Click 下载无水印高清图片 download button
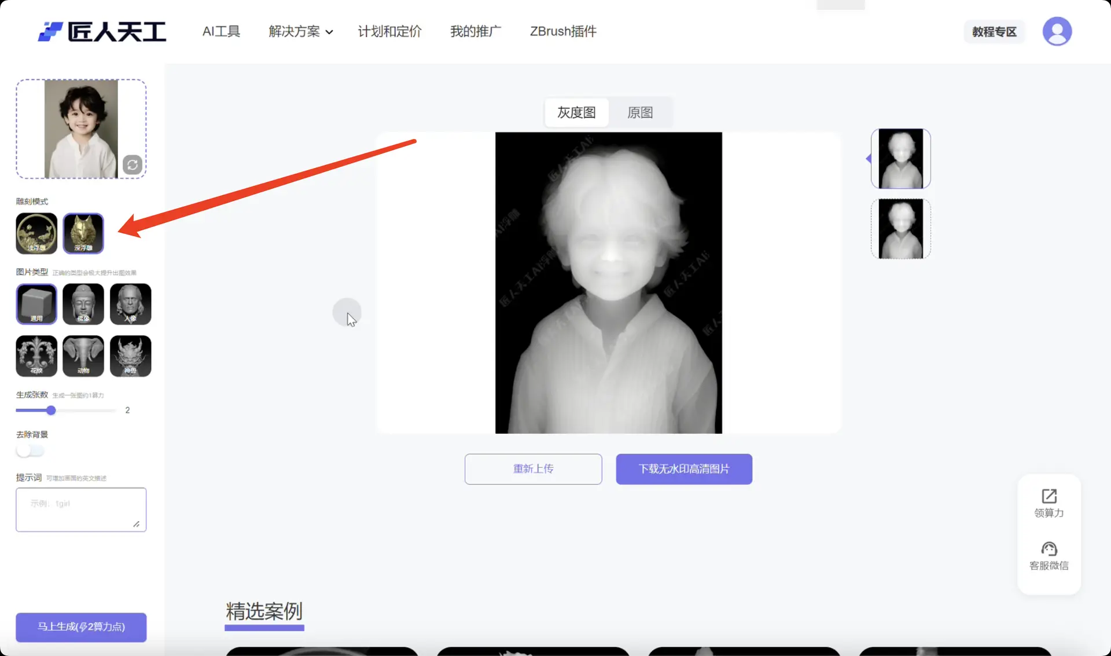 [x=684, y=469]
